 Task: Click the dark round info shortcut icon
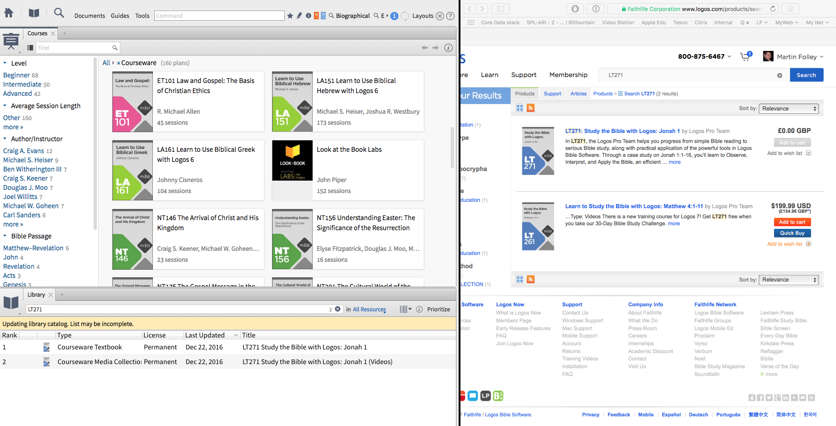pos(309,16)
